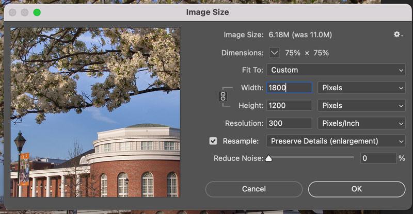Viewport: 413px width, 214px height.
Task: Open the Pixels/Inch resolution units dropdown
Action: tap(361, 123)
